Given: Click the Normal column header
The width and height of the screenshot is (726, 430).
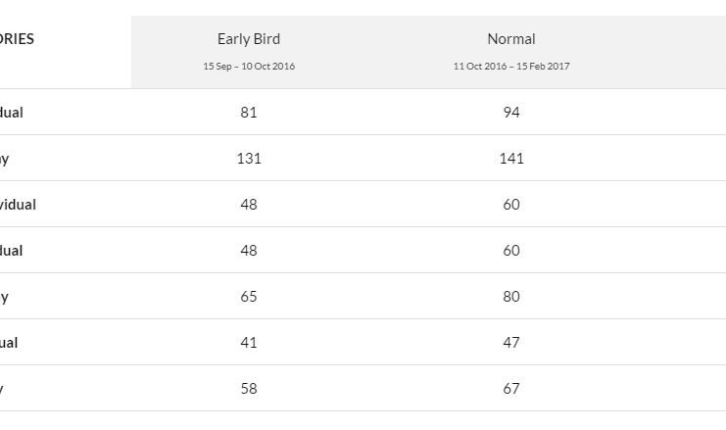Looking at the screenshot, I should coord(511,39).
